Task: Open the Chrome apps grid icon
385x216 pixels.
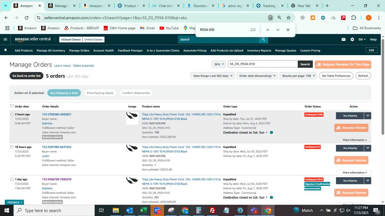Action: pyautogui.click(x=7, y=28)
